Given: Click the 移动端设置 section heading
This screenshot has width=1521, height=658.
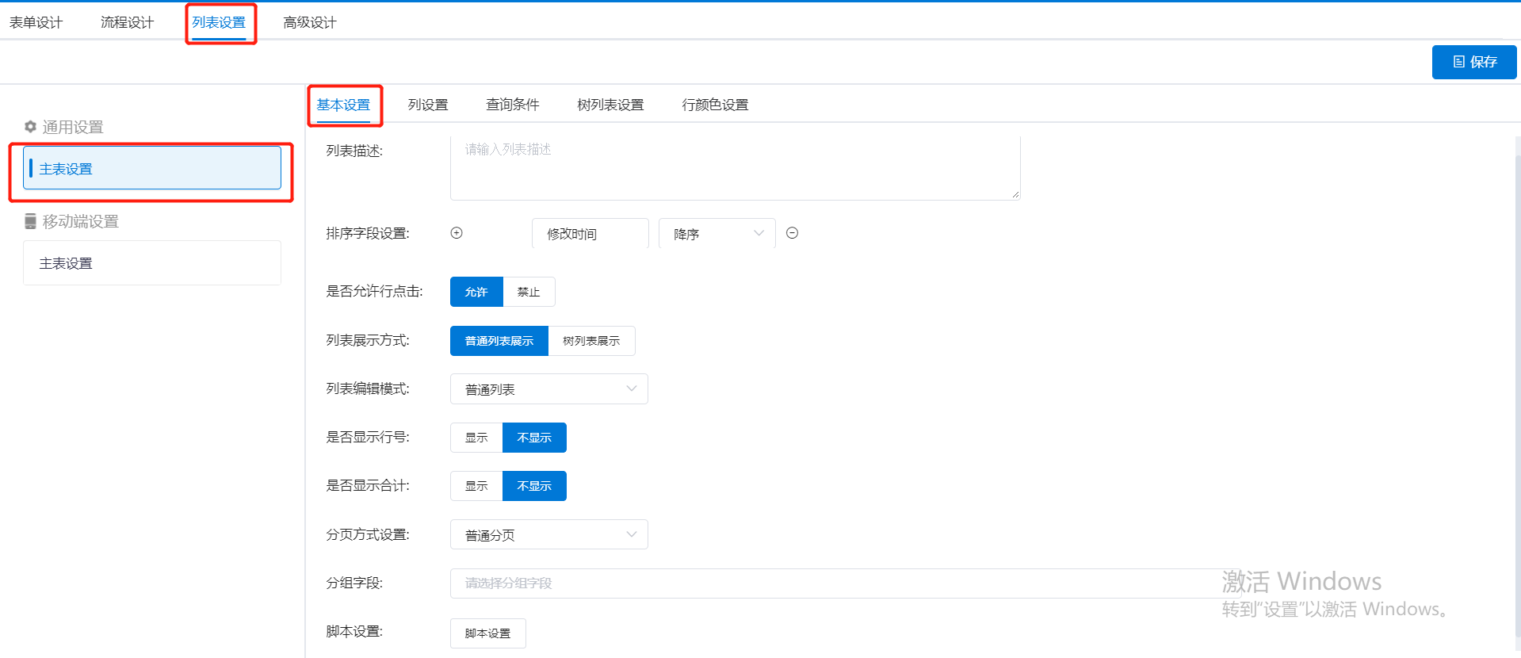Looking at the screenshot, I should click(81, 221).
